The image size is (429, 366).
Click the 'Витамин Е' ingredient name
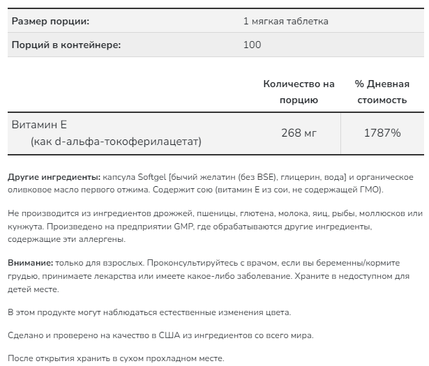[x=39, y=125]
